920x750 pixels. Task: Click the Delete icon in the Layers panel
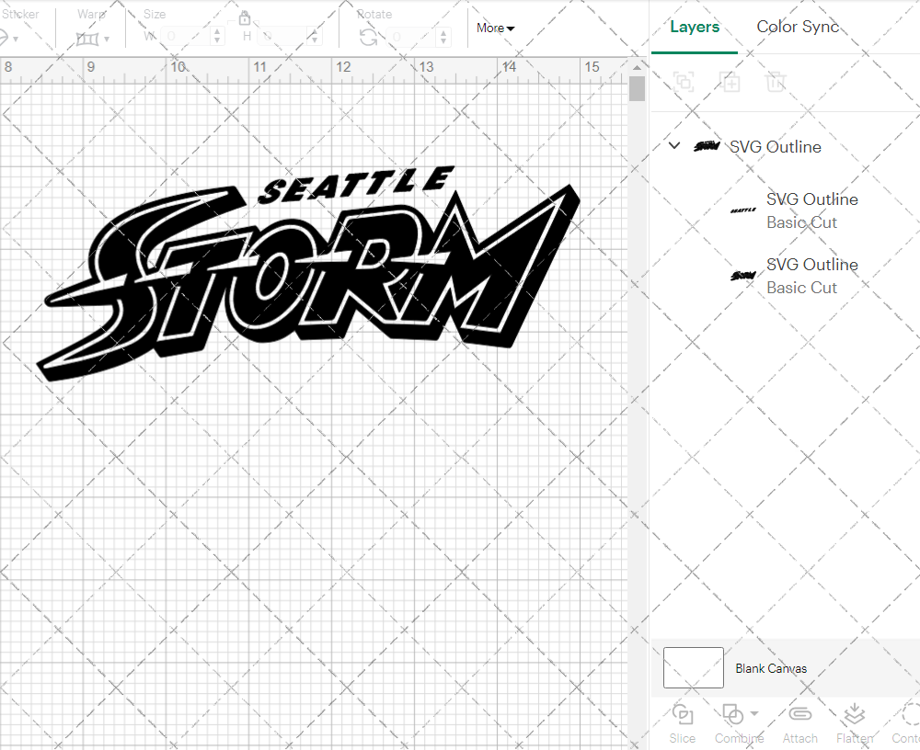coord(776,82)
